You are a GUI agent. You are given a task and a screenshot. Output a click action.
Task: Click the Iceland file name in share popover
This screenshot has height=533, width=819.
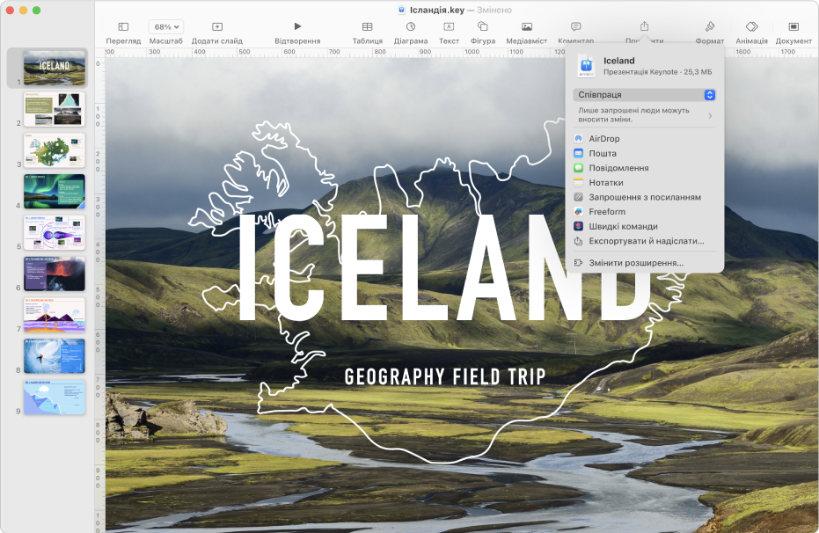coord(619,61)
